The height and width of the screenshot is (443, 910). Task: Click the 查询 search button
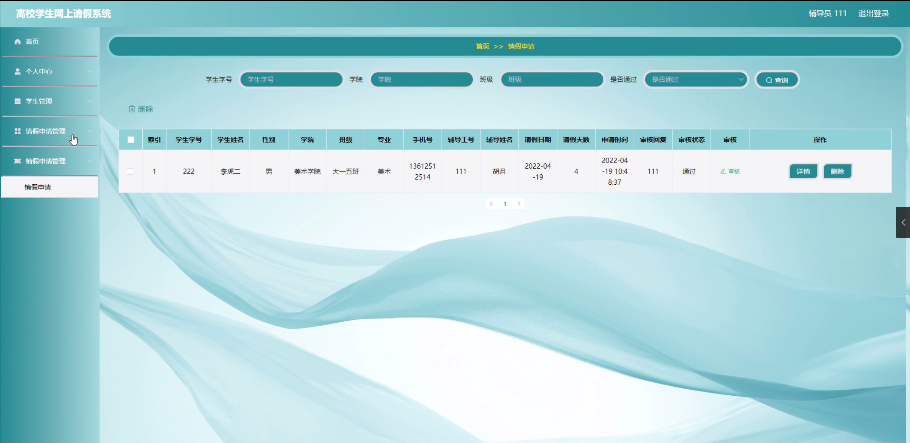pyautogui.click(x=777, y=80)
